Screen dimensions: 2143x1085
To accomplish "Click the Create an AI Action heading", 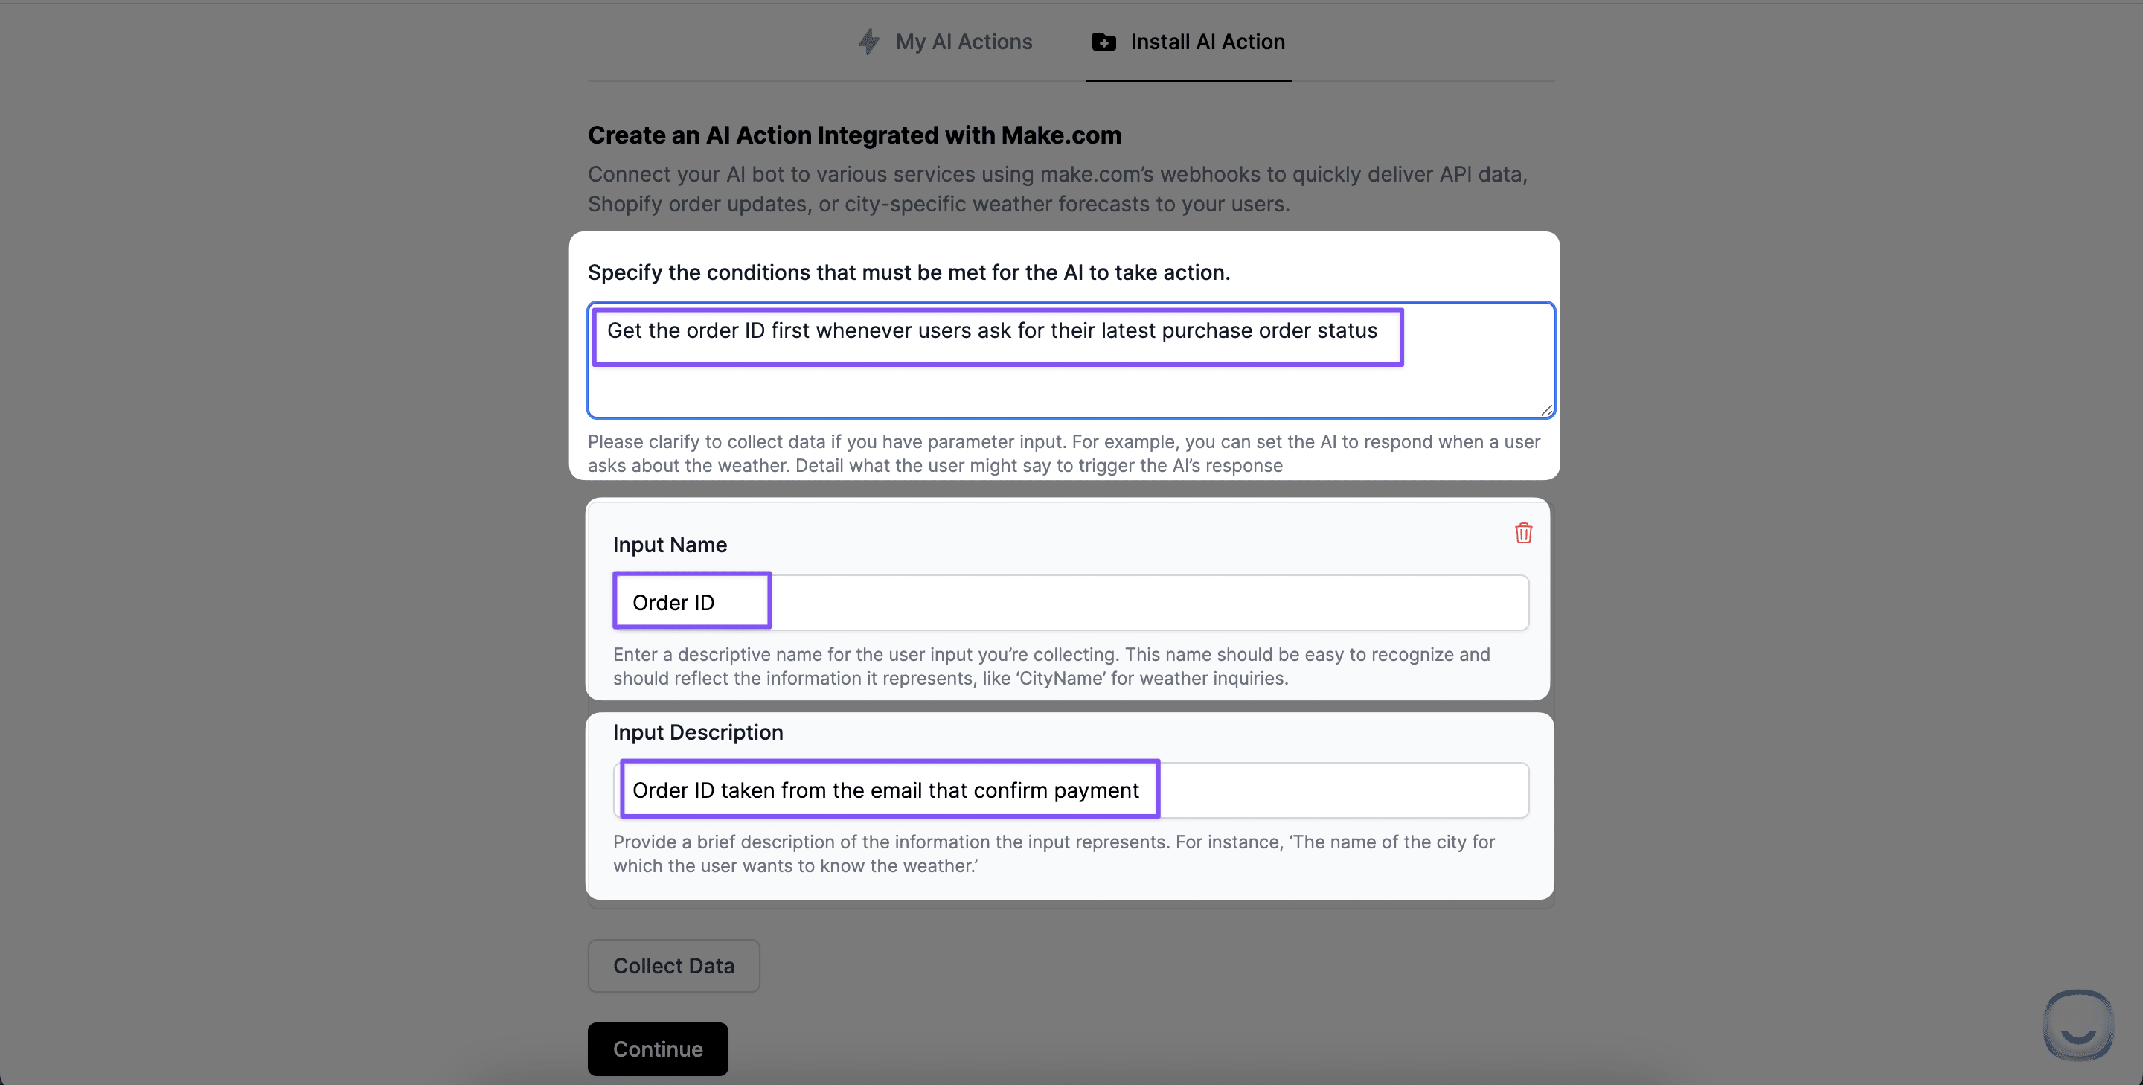I will (x=854, y=135).
